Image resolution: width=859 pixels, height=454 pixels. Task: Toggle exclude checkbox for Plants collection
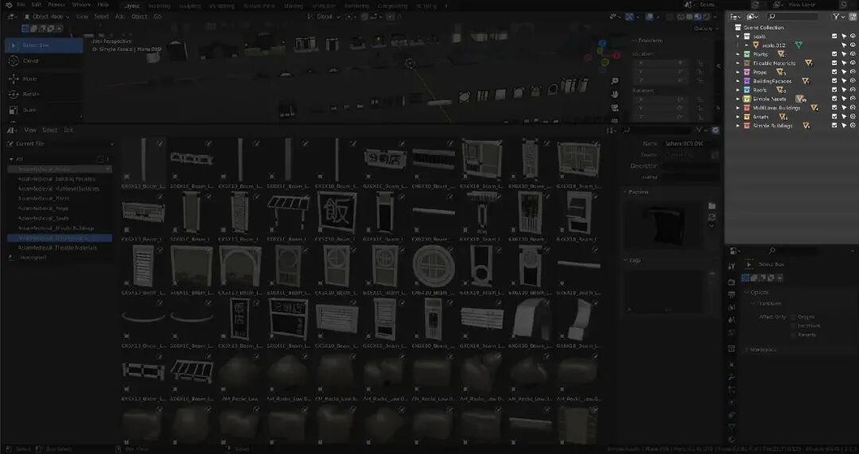point(834,54)
